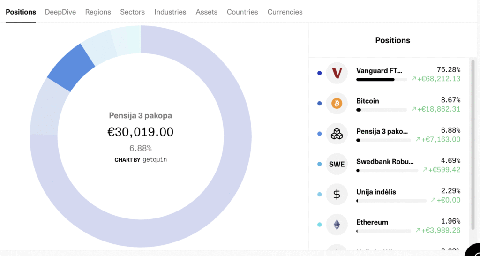Open the Assets tab
The width and height of the screenshot is (480, 256).
click(207, 12)
